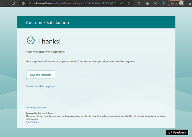Screen dimensions: 192x137
Task: View site info via lock icon
Action: [x=23, y=3]
